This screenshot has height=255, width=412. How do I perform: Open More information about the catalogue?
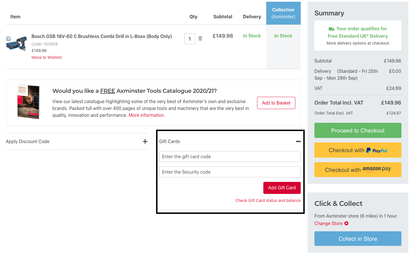coord(146,115)
